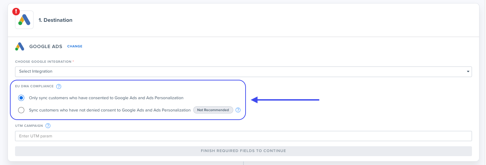Viewport: 486px width, 165px height.
Task: Select 'Only sync customers who have consented' radio
Action: coord(21,98)
